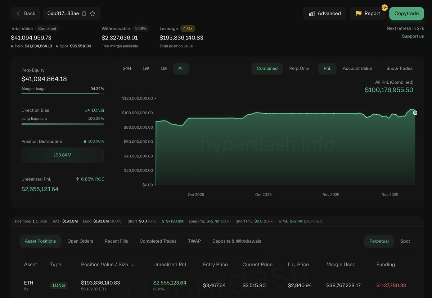Star this wallet as a favorite
Screen dimensions: 432x298
pos(93,14)
